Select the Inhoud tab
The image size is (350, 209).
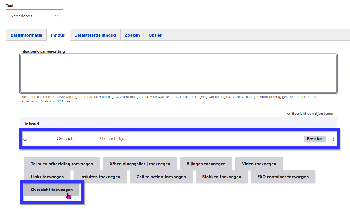click(x=58, y=35)
